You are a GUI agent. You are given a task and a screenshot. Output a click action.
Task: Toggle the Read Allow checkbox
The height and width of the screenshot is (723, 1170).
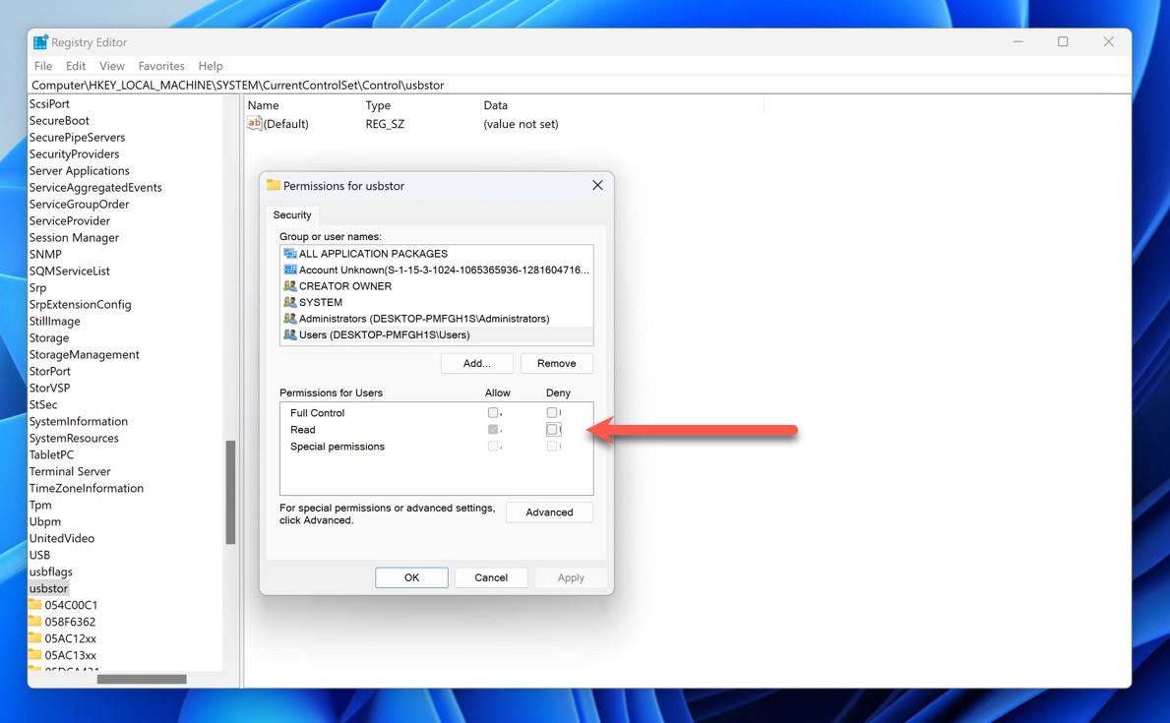pos(492,429)
